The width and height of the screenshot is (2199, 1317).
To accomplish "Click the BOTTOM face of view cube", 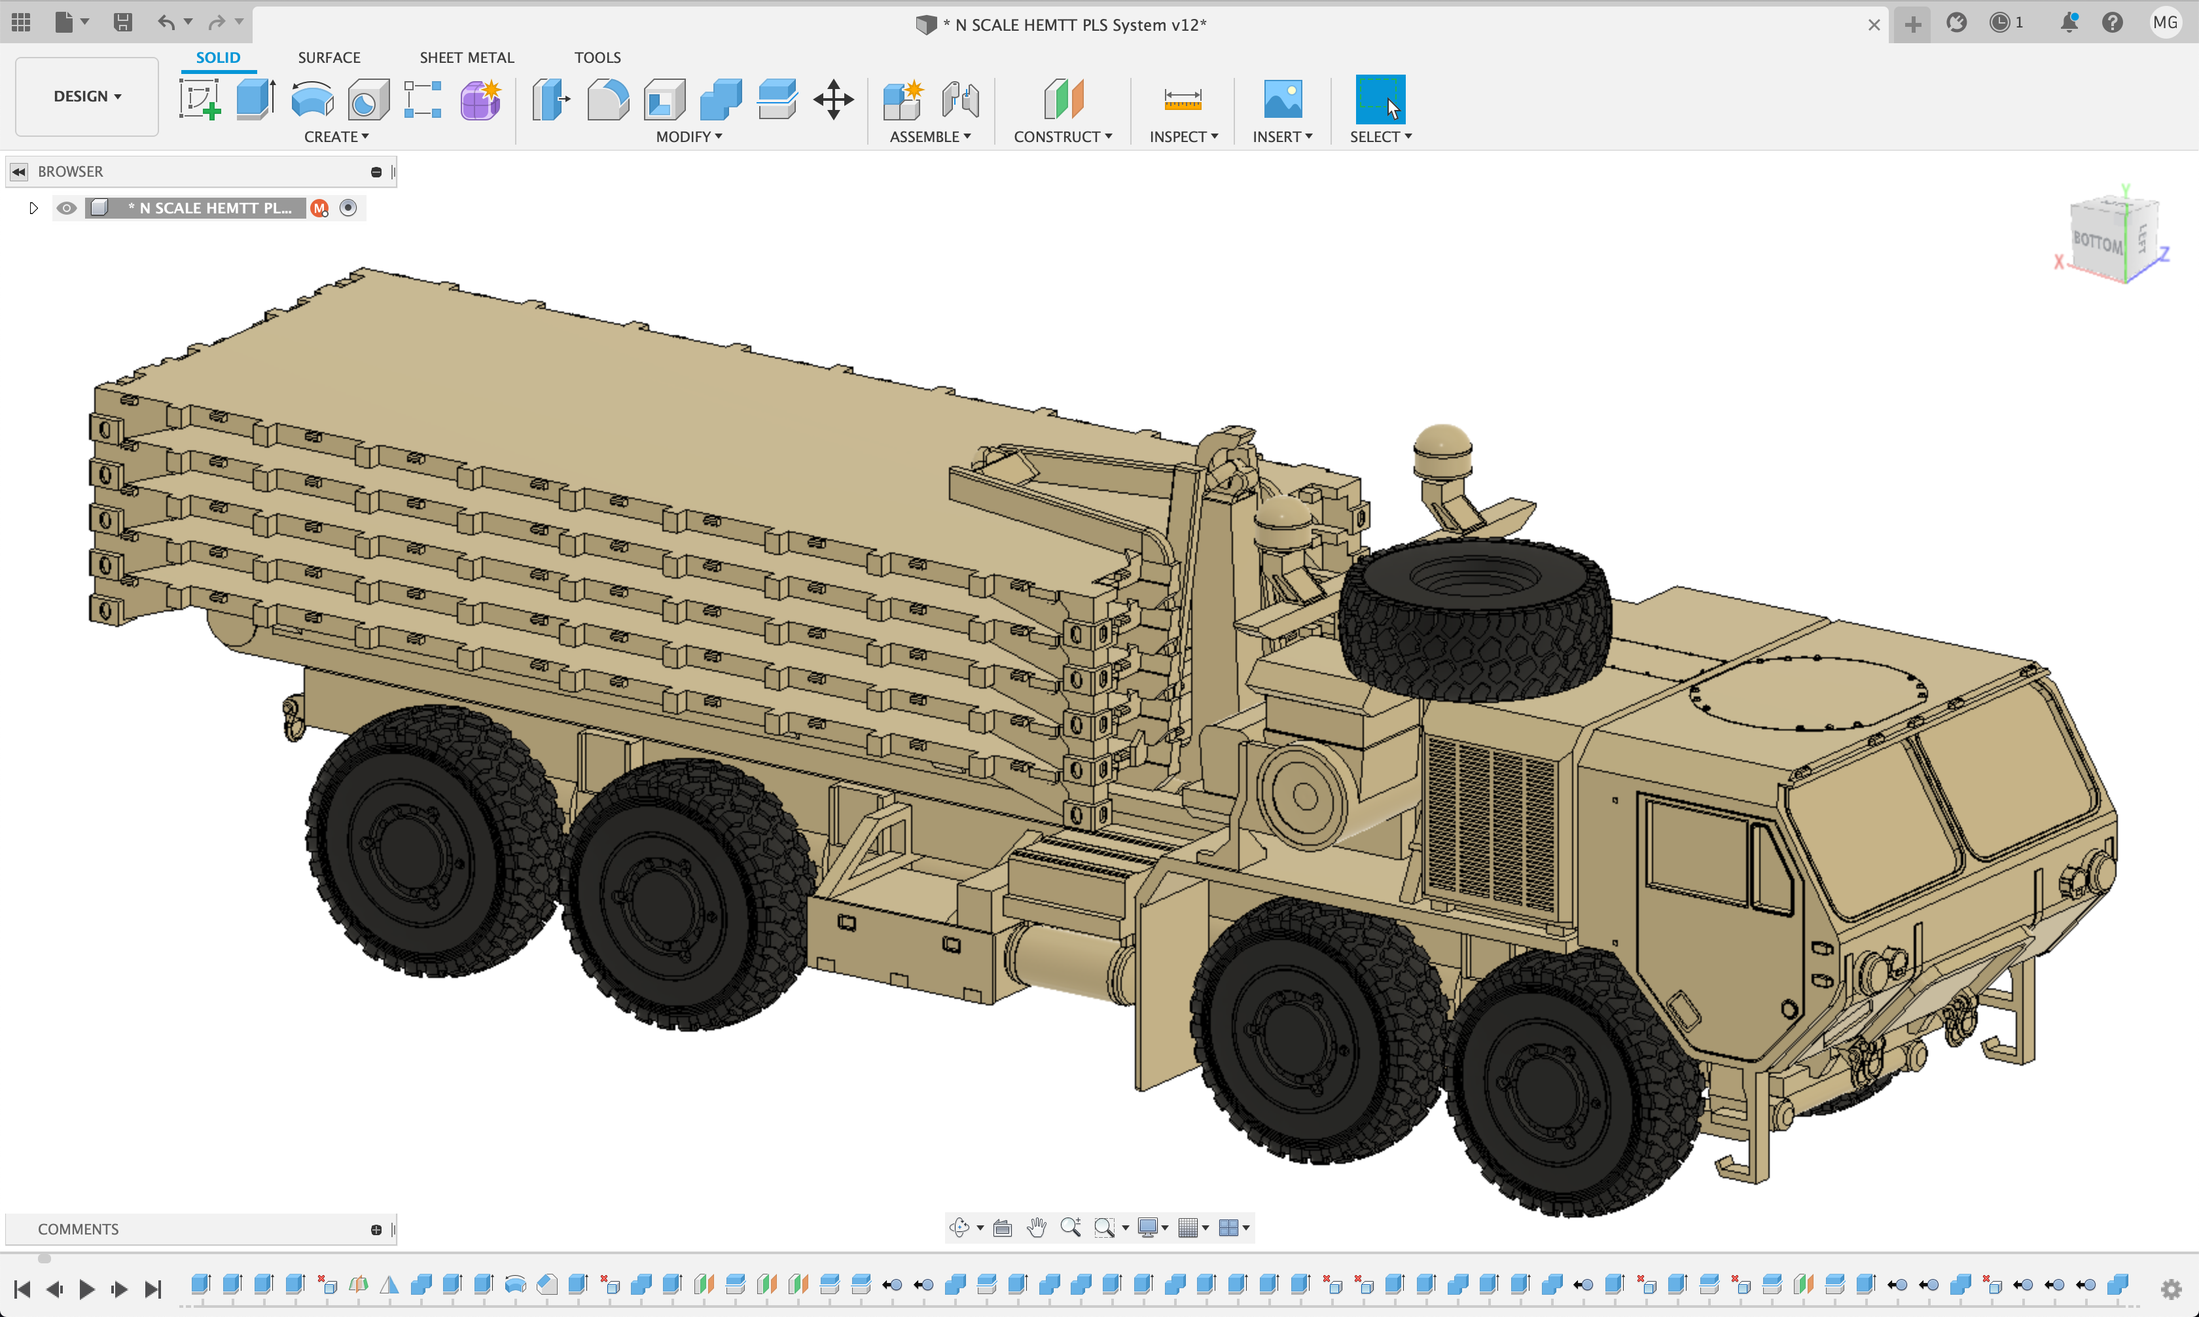I will click(x=2097, y=242).
